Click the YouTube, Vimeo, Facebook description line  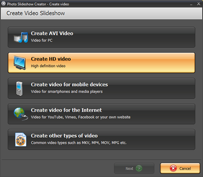pos(81,117)
